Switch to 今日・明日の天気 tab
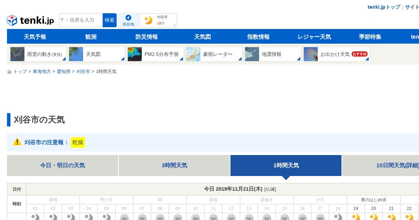Screen dimensions: 419x220 pyautogui.click(x=63, y=166)
